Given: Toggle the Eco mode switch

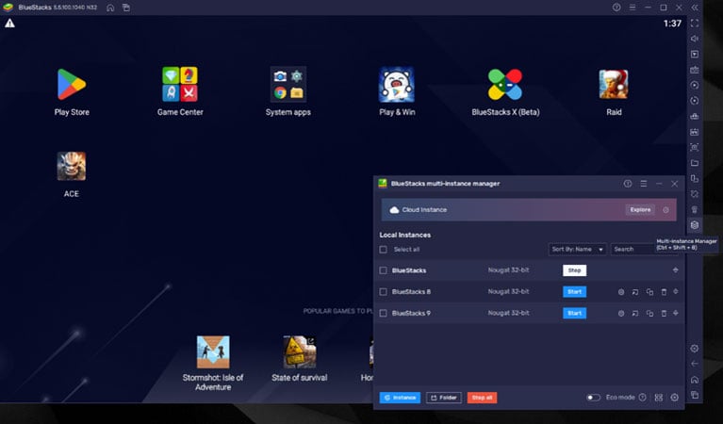Looking at the screenshot, I should click(x=593, y=398).
